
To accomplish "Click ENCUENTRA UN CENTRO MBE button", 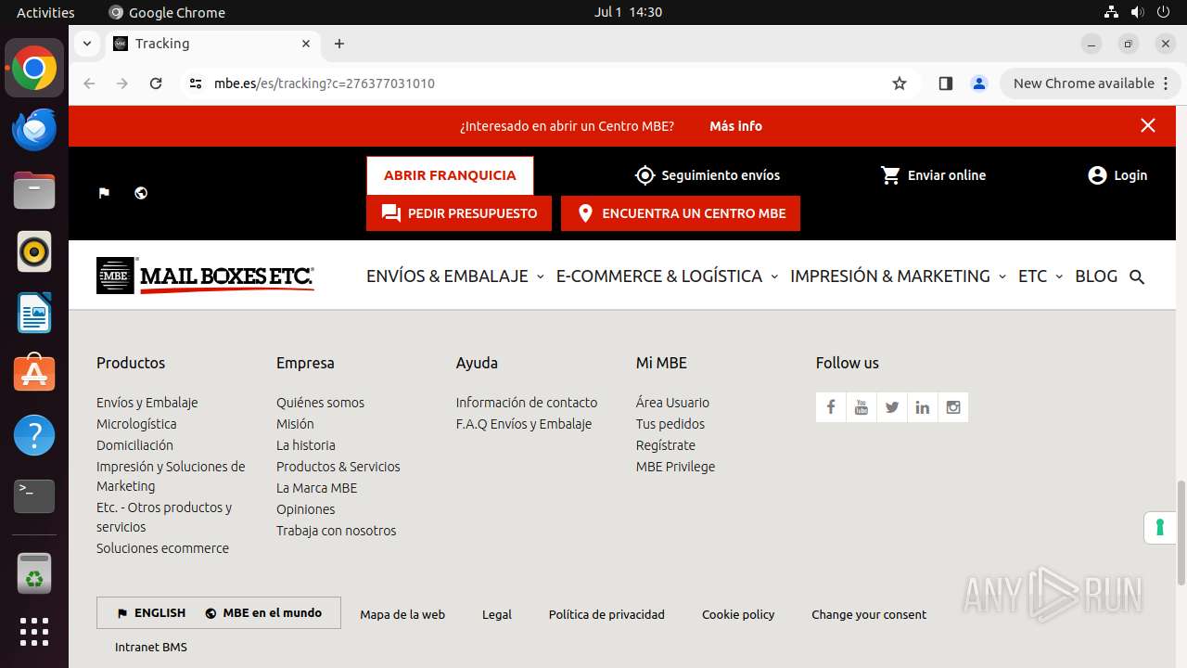I will [681, 213].
